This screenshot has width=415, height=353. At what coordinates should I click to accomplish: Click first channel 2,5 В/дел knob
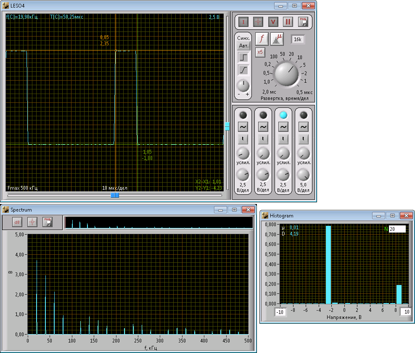243,175
